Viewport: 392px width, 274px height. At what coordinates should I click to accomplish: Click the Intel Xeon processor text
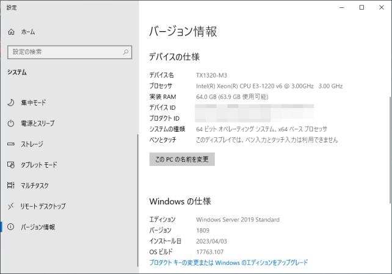pyautogui.click(x=269, y=86)
